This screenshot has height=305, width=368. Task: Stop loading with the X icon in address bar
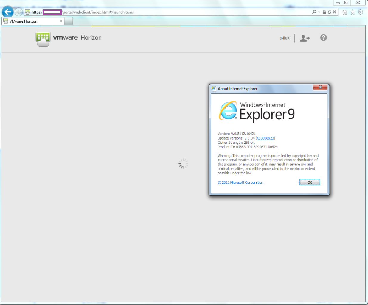click(x=334, y=12)
